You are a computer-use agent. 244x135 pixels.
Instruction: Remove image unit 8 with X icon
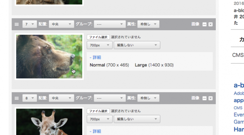[211, 98]
